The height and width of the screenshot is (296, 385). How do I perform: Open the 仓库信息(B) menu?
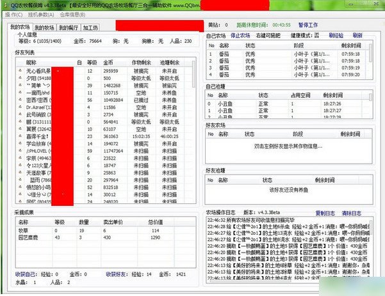coord(72,13)
